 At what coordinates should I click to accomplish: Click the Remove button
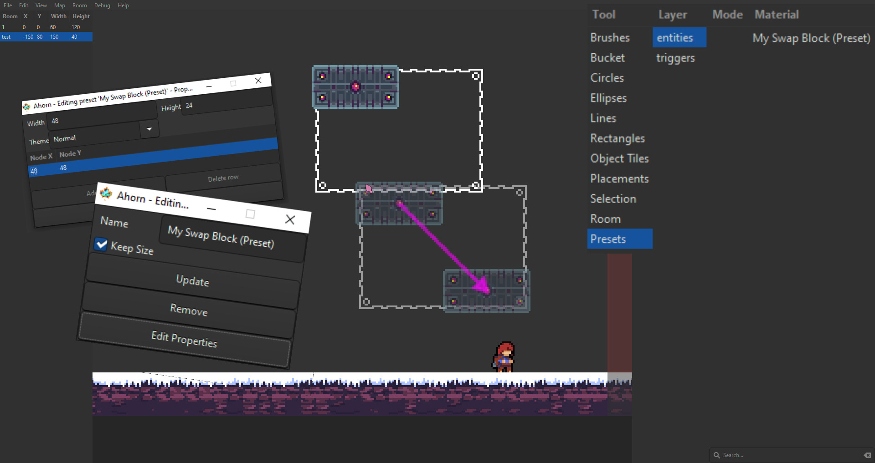point(189,310)
